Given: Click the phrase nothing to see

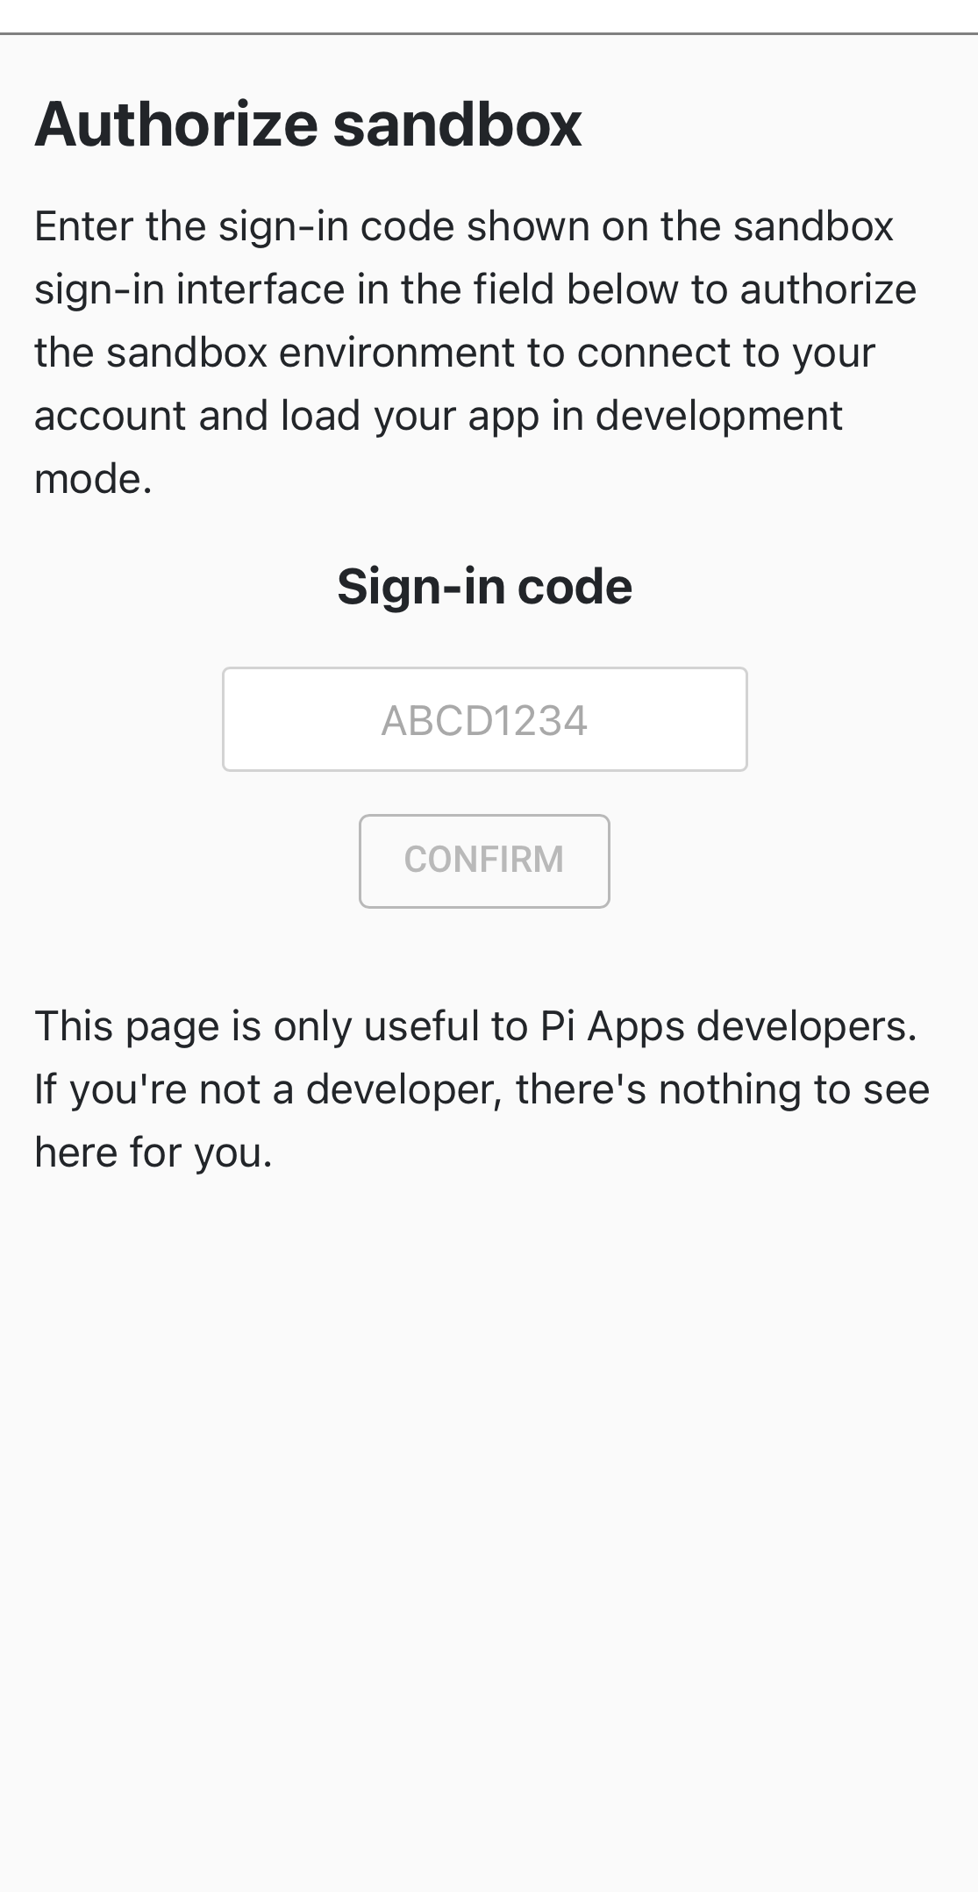Looking at the screenshot, I should (x=794, y=1089).
